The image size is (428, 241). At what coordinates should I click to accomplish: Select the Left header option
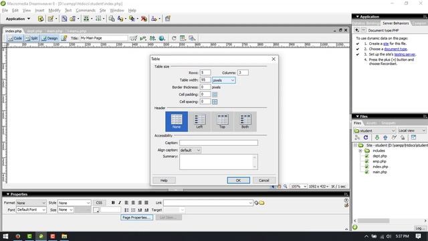pos(199,121)
